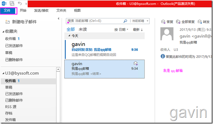The height and width of the screenshot is (124, 213).
Task: Click the 答复此邮件的时间为 info bar text
Action: [x=189, y=57]
